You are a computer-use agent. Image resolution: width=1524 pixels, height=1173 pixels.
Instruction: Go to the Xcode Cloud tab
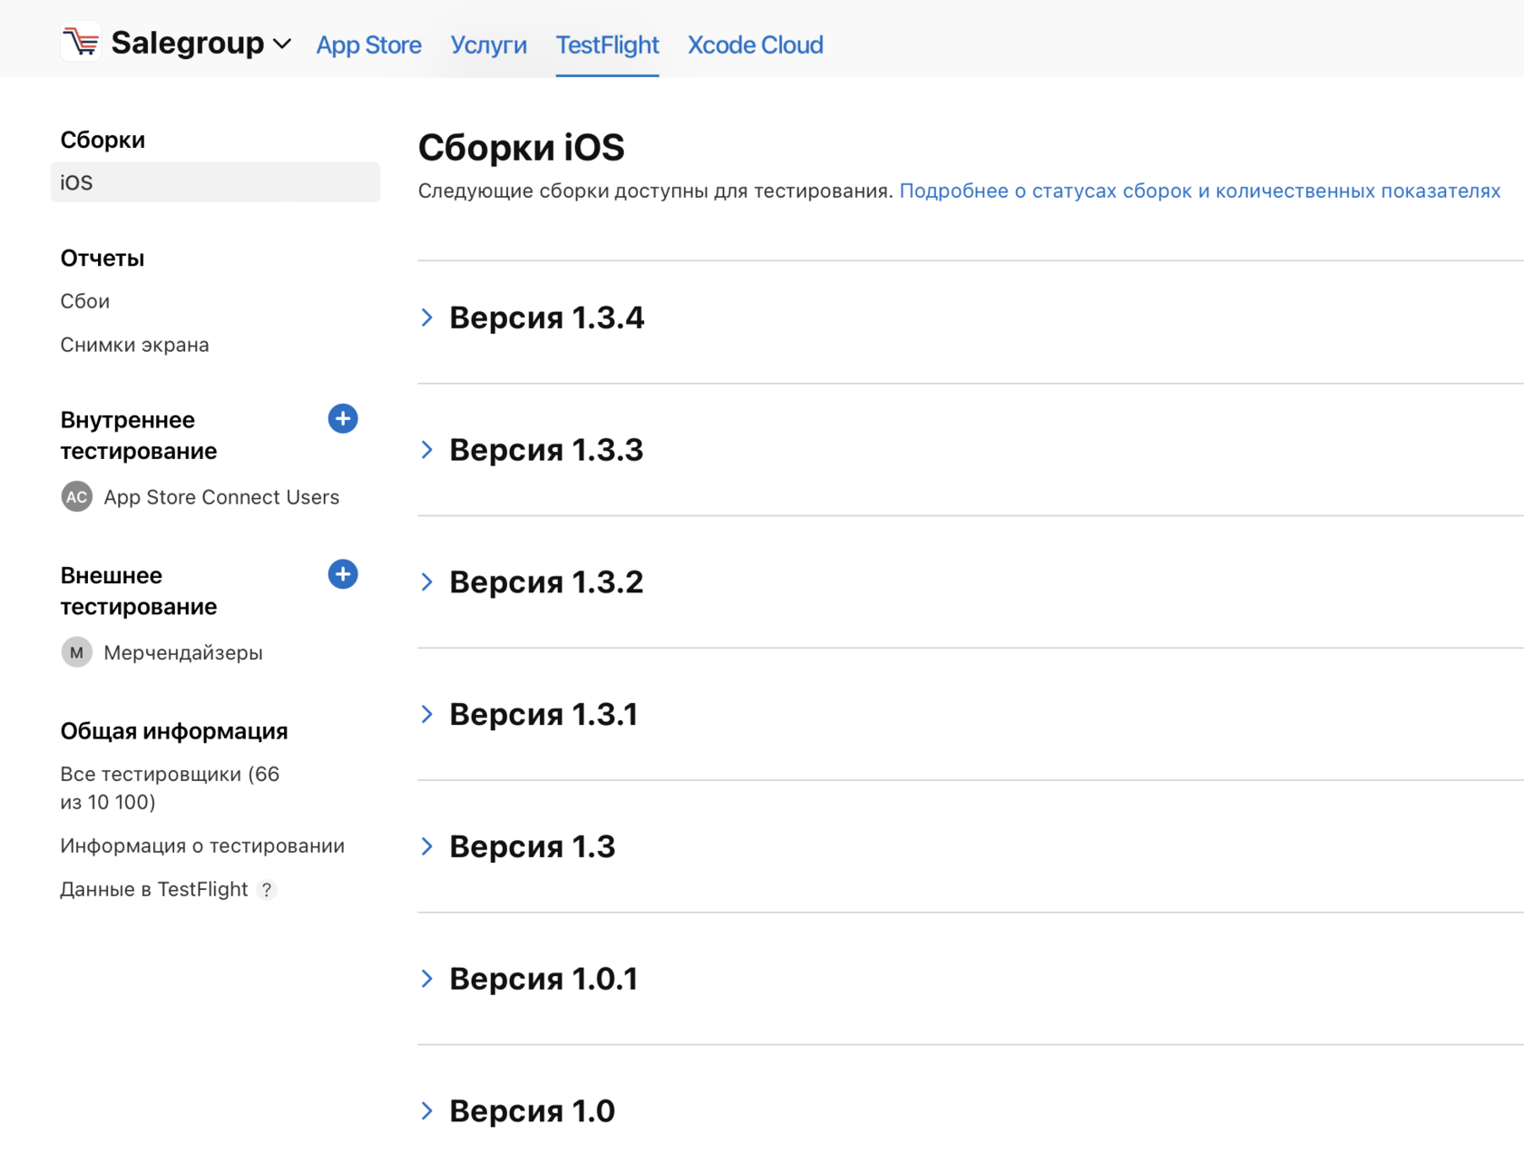755,44
